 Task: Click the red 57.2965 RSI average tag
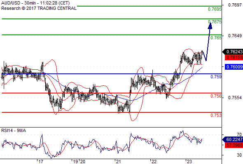[x=234, y=145]
